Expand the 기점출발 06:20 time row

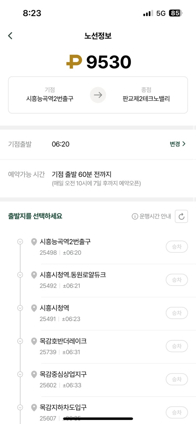pyautogui.click(x=60, y=144)
